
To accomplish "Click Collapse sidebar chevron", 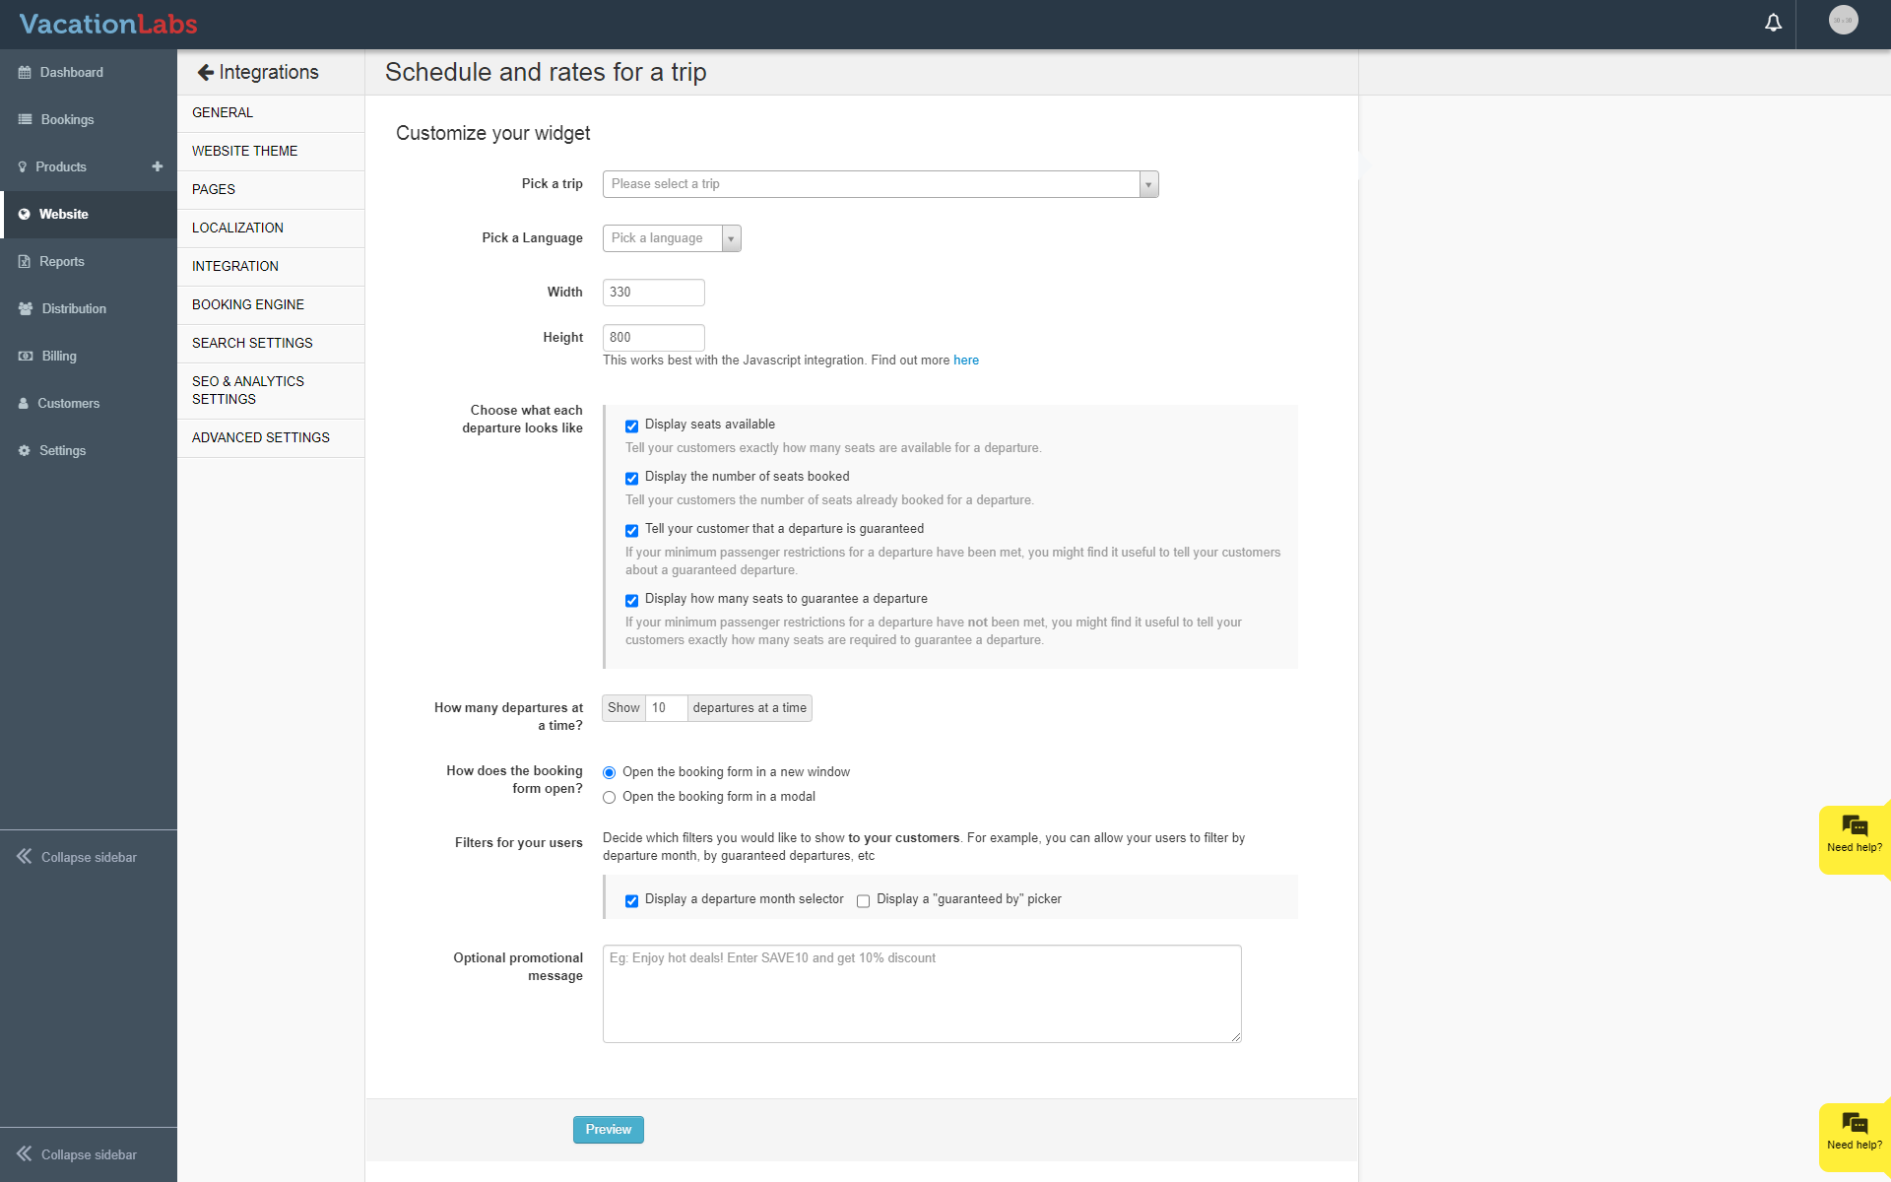I will coord(25,857).
